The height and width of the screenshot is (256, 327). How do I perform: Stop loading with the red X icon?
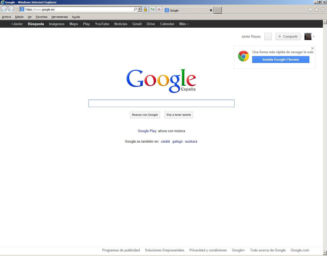[159, 9]
